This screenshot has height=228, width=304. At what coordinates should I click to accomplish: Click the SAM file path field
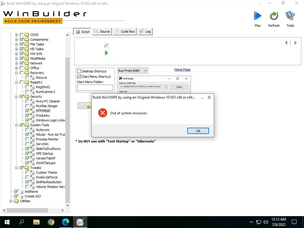(x=140, y=86)
